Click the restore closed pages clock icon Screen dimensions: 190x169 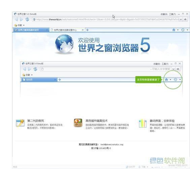click(183, 30)
